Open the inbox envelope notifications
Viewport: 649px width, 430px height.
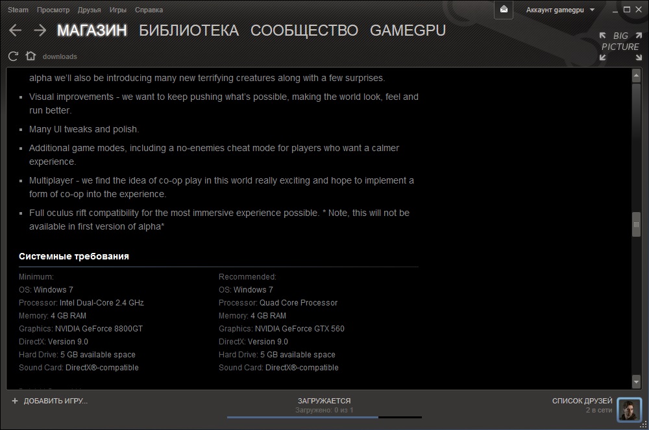(x=504, y=10)
